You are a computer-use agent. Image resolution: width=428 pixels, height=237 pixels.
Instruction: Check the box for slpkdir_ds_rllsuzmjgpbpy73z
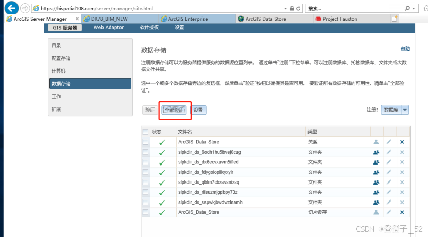(145, 192)
